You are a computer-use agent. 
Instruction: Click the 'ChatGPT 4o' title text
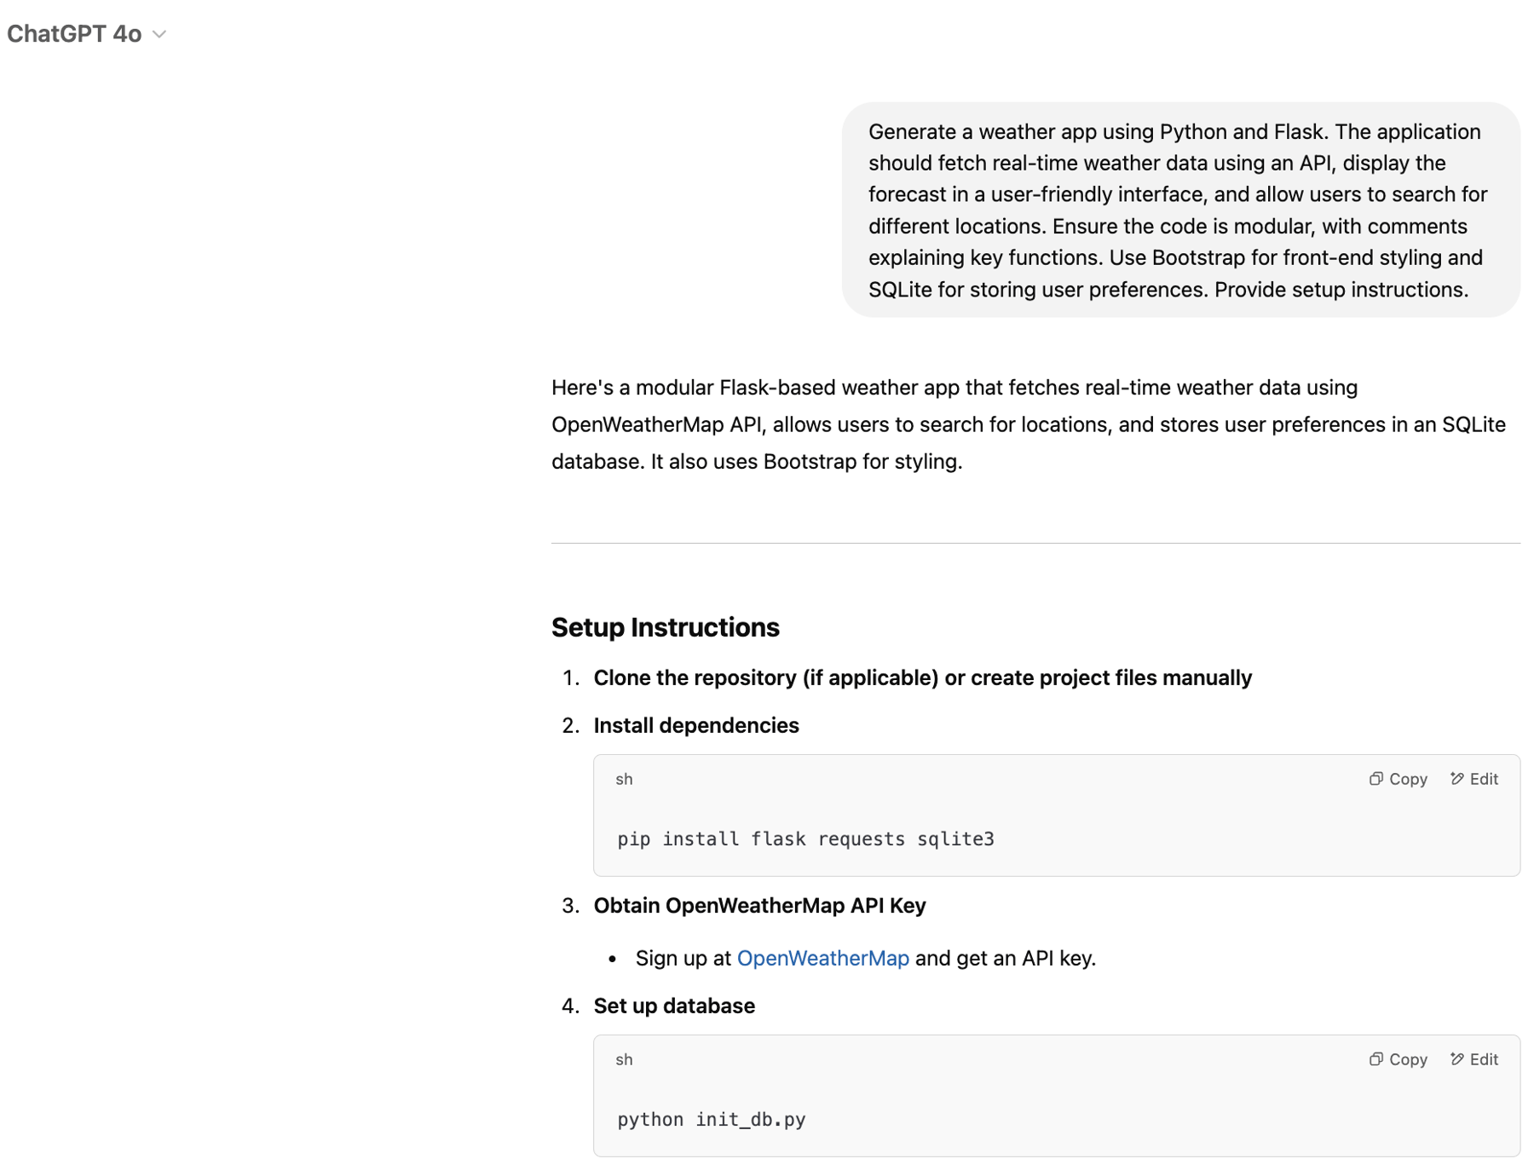tap(74, 34)
